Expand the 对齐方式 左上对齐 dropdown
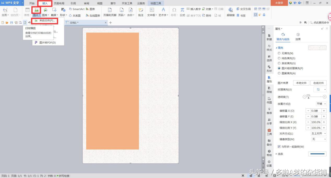Image resolution: width=331 pixels, height=178 pixels. tap(318, 133)
